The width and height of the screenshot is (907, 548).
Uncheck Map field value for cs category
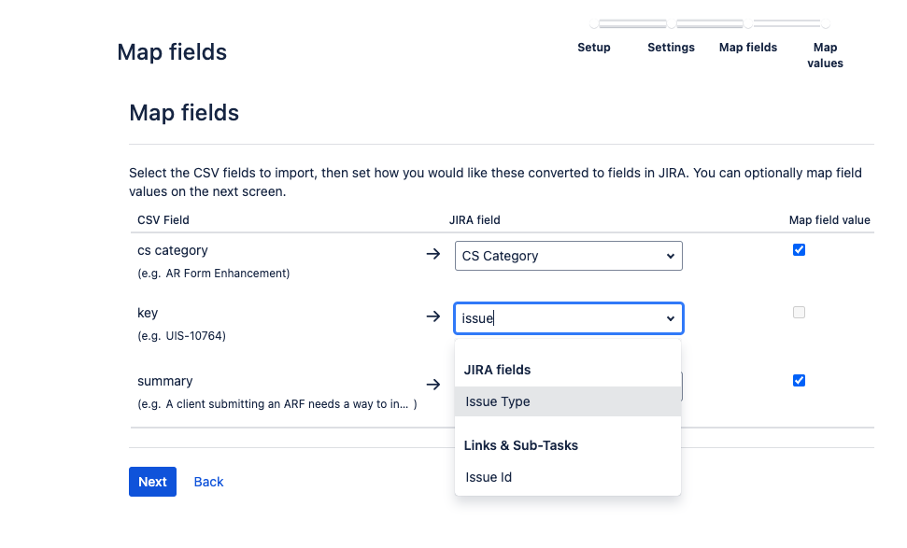pyautogui.click(x=799, y=249)
